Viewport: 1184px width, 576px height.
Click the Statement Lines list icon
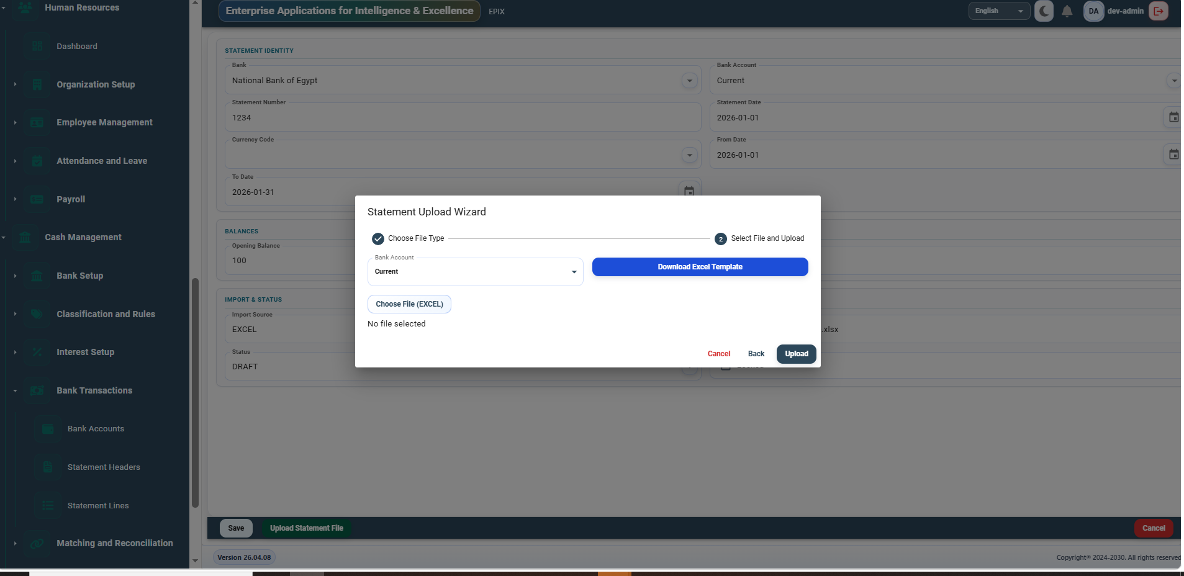coord(48,505)
